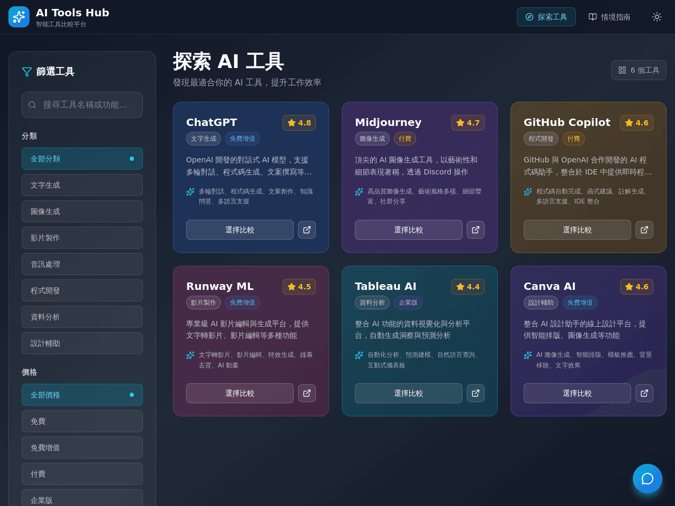Screen dimensions: 675x506
Task: Click sparkle features icon on Tableau AI card
Action: pyautogui.click(x=359, y=355)
